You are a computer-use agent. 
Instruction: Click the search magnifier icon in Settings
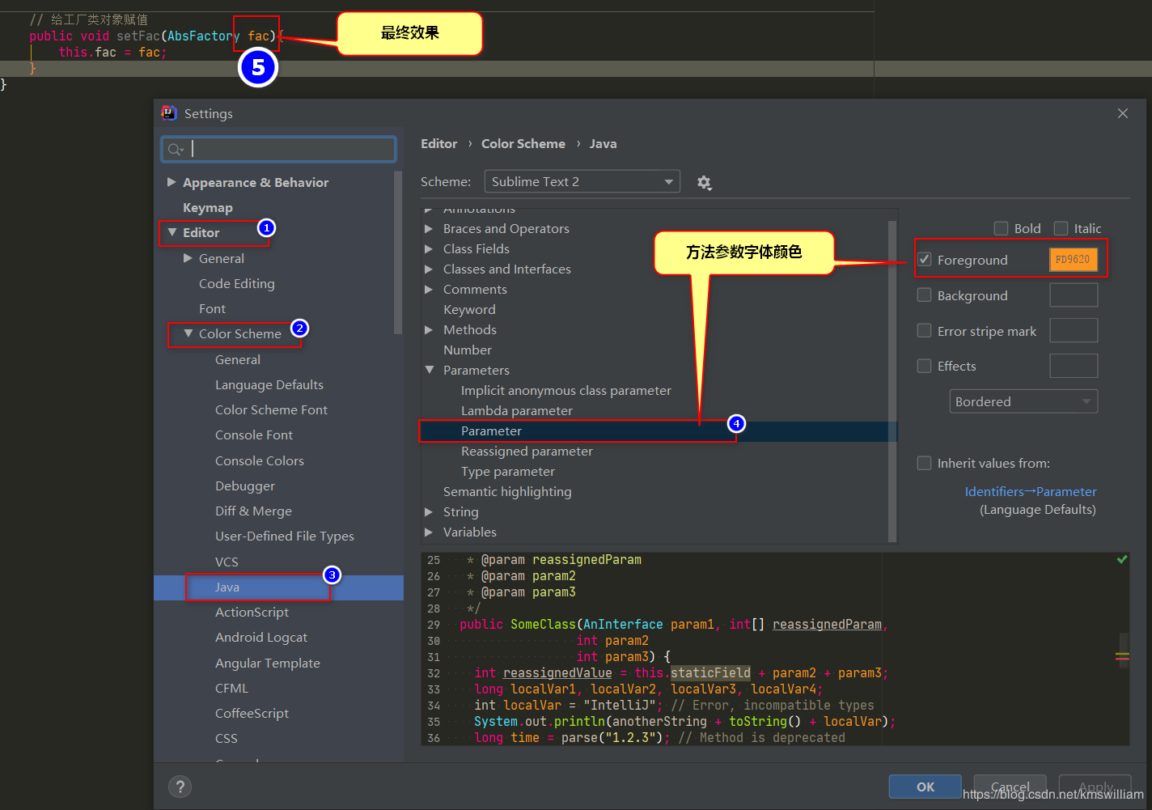176,149
